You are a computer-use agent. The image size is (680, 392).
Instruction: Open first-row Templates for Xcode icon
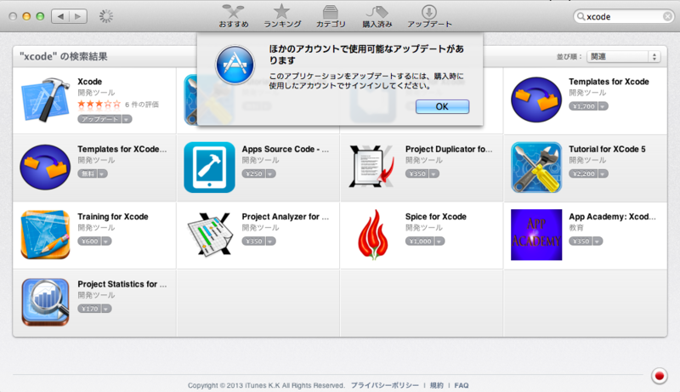tap(536, 99)
